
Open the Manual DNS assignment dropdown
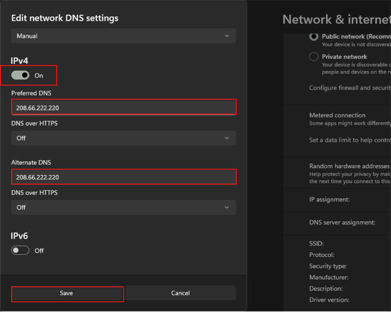point(123,36)
